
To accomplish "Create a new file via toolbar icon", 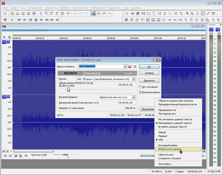I will (5, 13).
